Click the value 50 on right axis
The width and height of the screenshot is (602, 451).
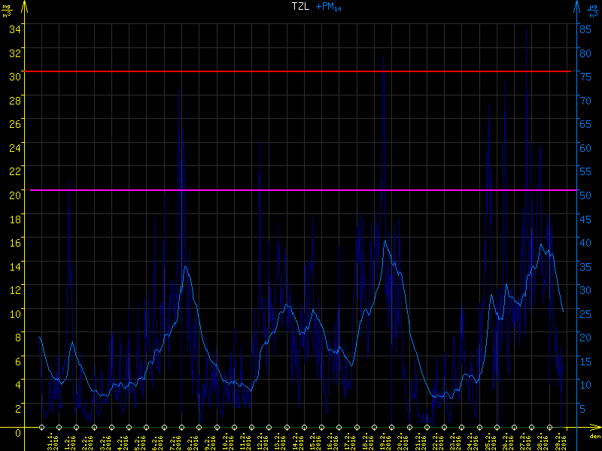click(x=583, y=195)
